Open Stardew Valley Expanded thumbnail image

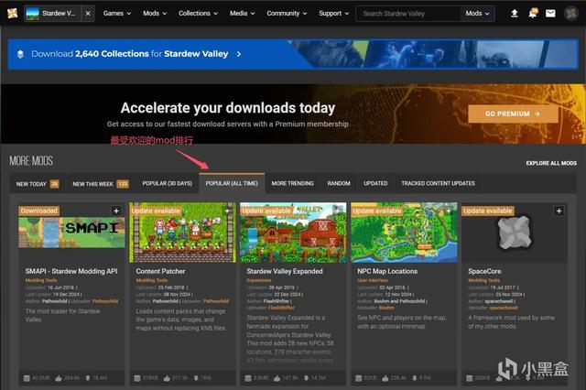pyautogui.click(x=293, y=233)
